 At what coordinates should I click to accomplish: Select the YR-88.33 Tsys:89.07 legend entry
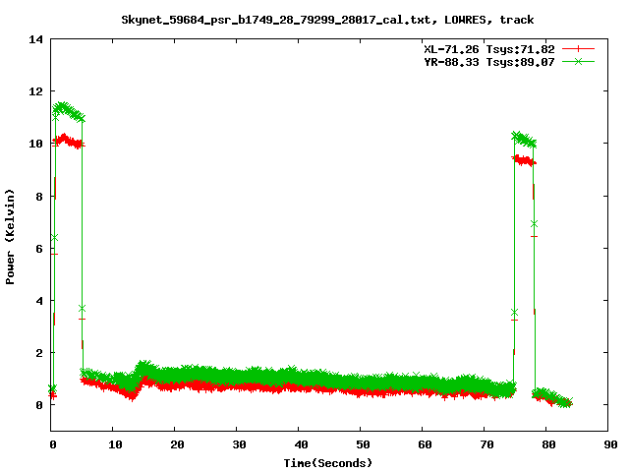coord(489,62)
